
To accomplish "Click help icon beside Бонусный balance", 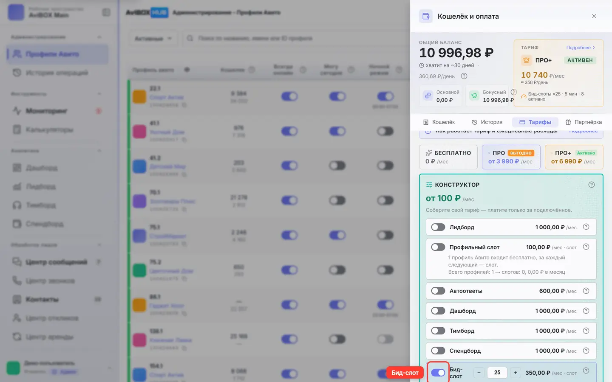I will (x=513, y=92).
